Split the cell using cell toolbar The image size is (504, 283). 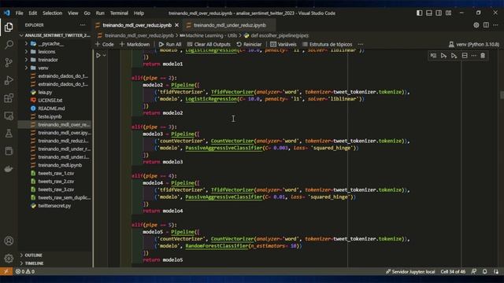tap(465, 56)
